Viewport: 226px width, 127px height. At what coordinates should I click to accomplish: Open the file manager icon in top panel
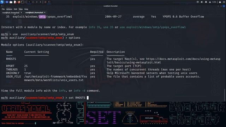[x=11, y=2]
